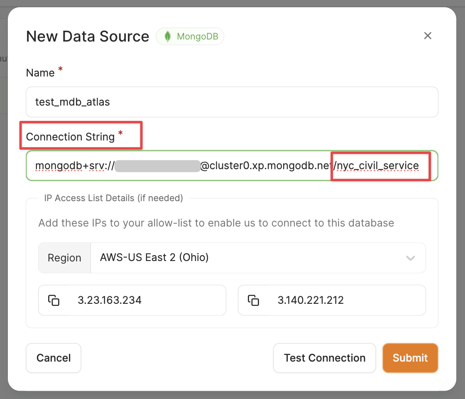This screenshot has width=465, height=399.
Task: Close the New Data Source dialog
Action: click(x=428, y=36)
